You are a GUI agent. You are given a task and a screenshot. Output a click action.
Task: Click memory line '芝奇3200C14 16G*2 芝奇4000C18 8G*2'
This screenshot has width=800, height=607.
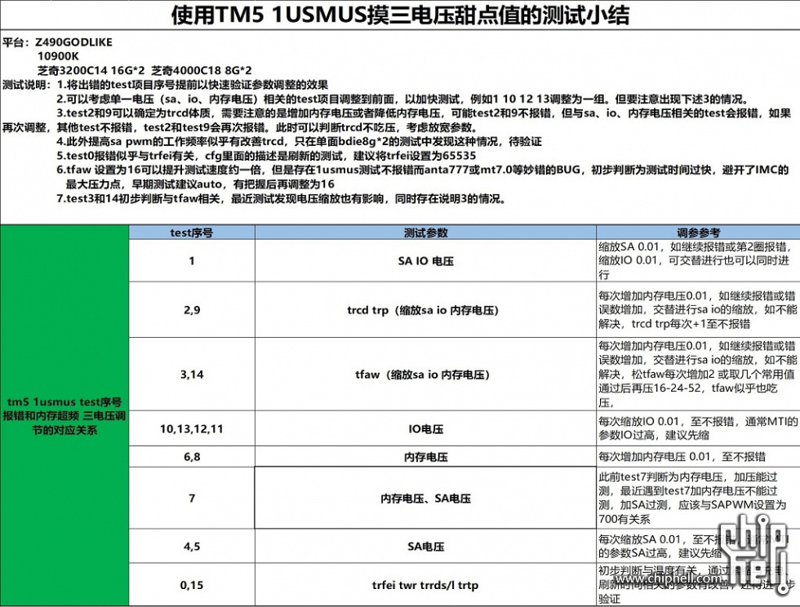144,70
